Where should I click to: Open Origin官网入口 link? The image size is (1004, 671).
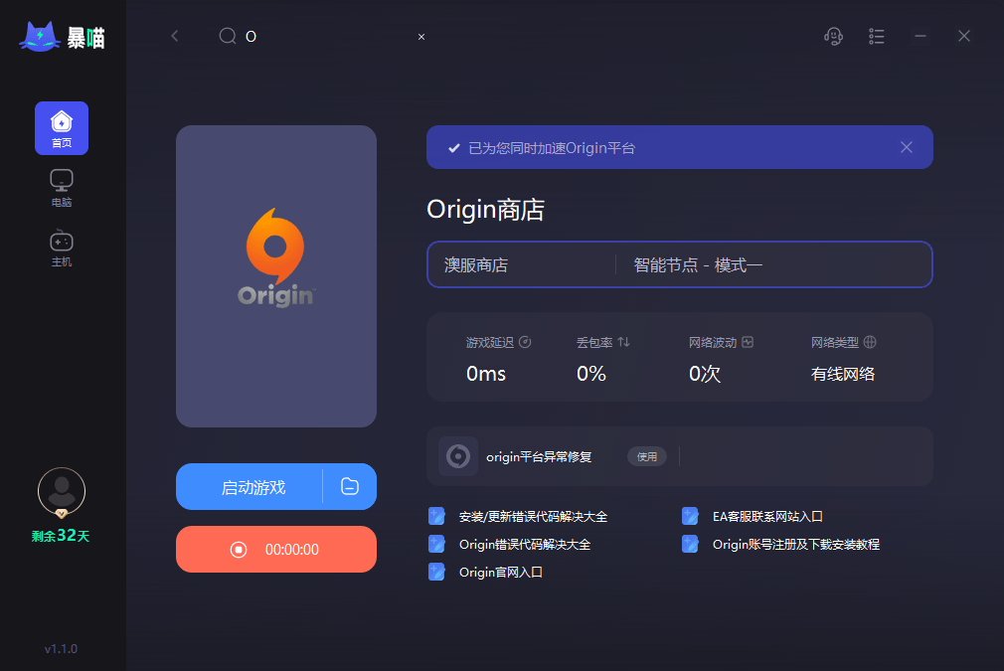click(501, 572)
